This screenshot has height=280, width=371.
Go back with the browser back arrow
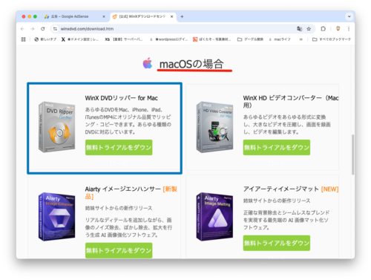22,29
